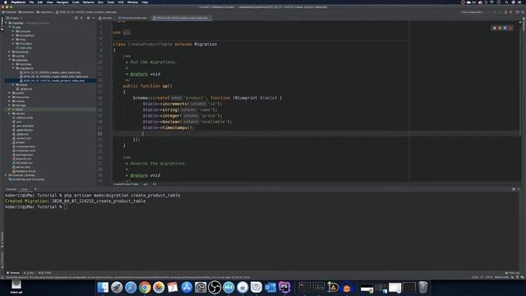The width and height of the screenshot is (526, 296).
Task: Open the Tools menu
Action: click(x=110, y=2)
